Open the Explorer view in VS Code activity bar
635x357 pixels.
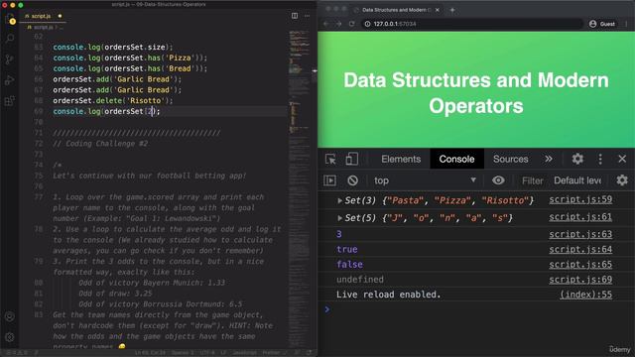pyautogui.click(x=10, y=19)
